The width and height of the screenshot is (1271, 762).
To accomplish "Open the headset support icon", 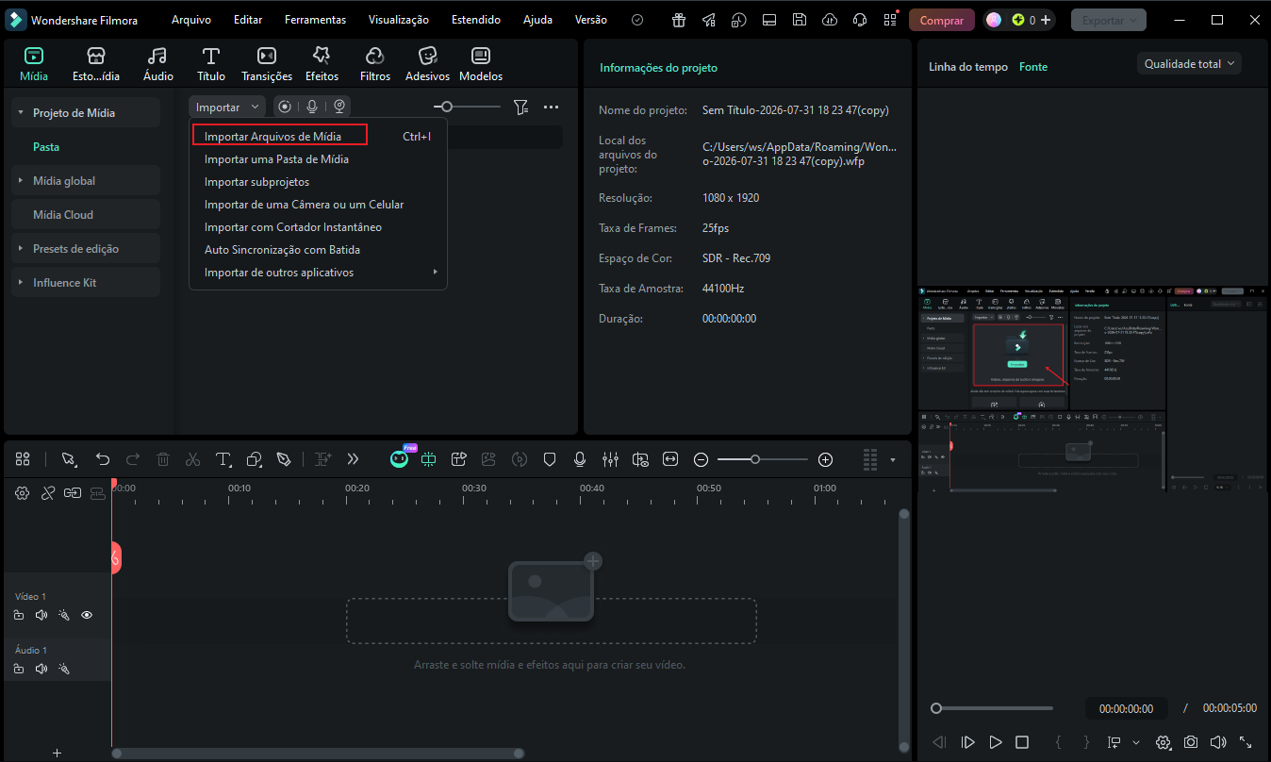I will [x=859, y=20].
